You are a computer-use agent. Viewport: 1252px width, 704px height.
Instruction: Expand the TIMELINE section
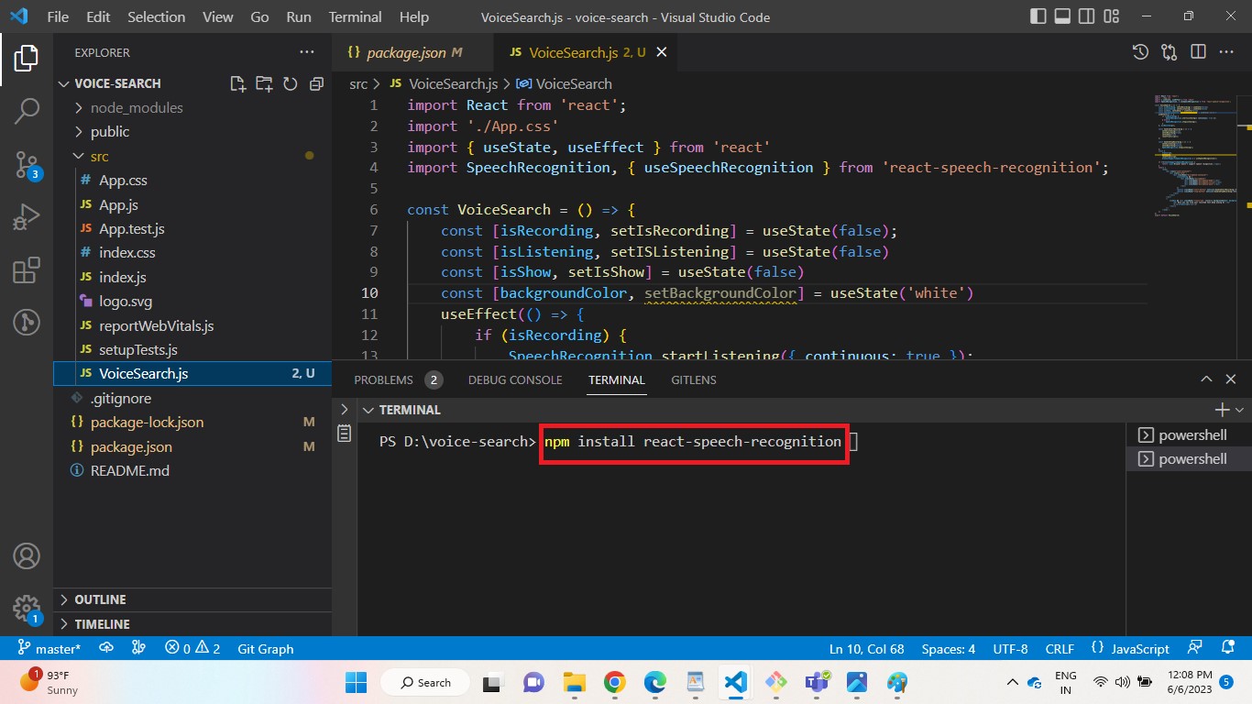192,623
